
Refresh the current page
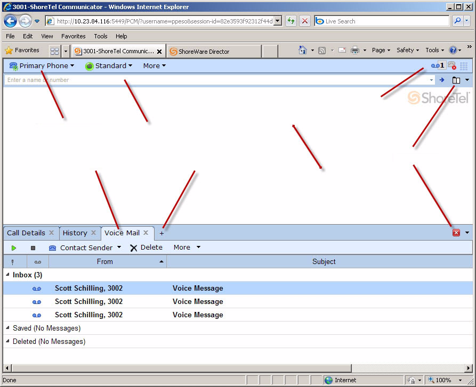click(x=291, y=21)
